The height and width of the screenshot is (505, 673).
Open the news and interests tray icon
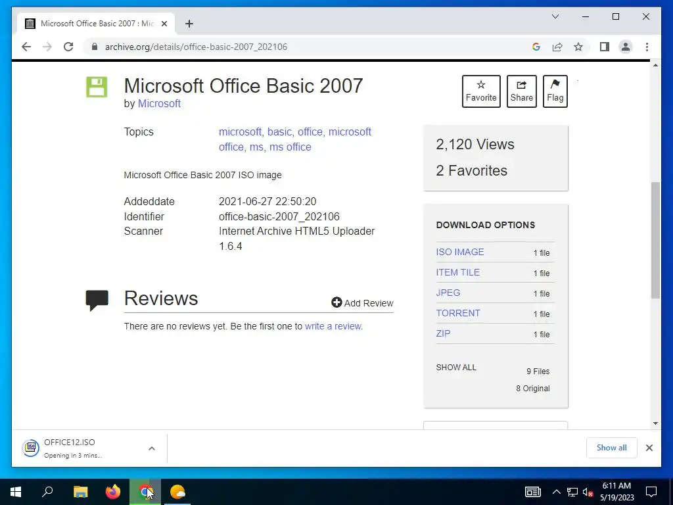coord(532,492)
